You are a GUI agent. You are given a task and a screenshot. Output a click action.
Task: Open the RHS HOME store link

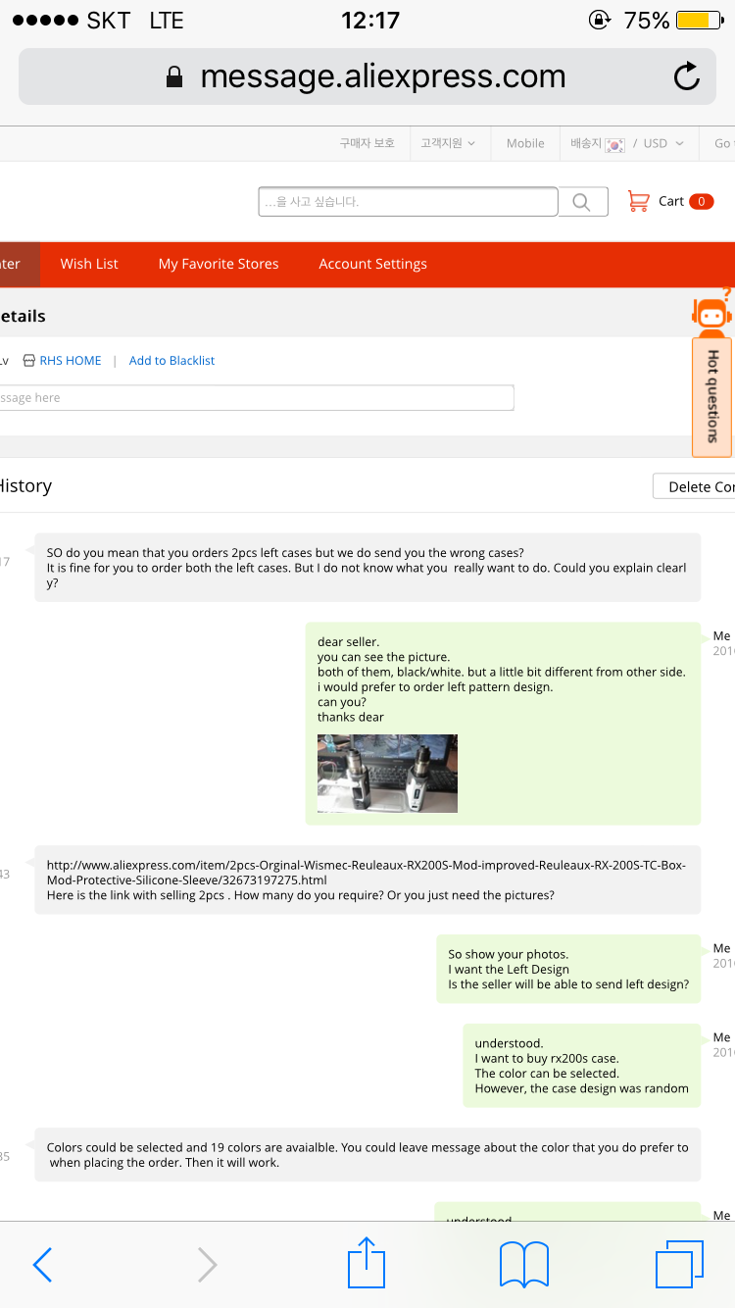[71, 361]
